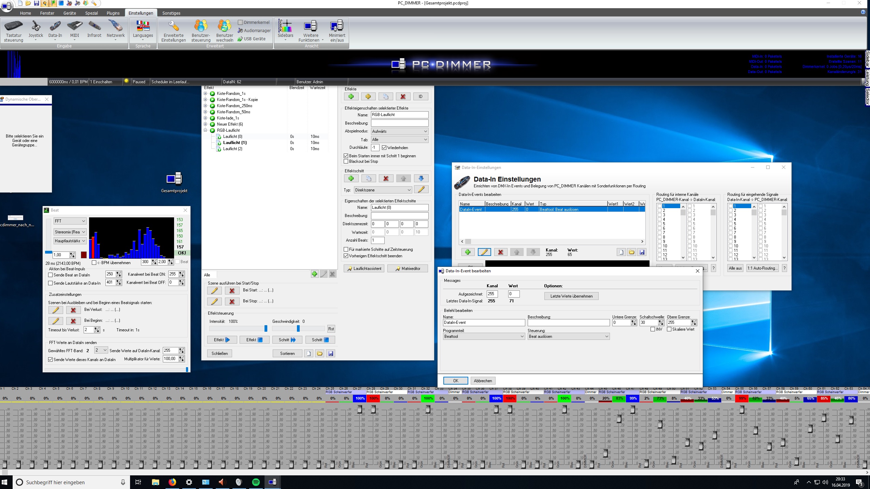Viewport: 870px width, 489px height.
Task: Open Spotify from the taskbar
Action: (x=256, y=482)
